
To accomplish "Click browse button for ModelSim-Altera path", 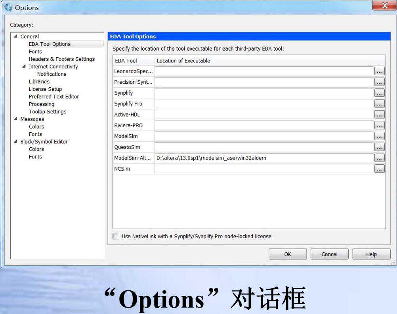I will click(x=379, y=158).
